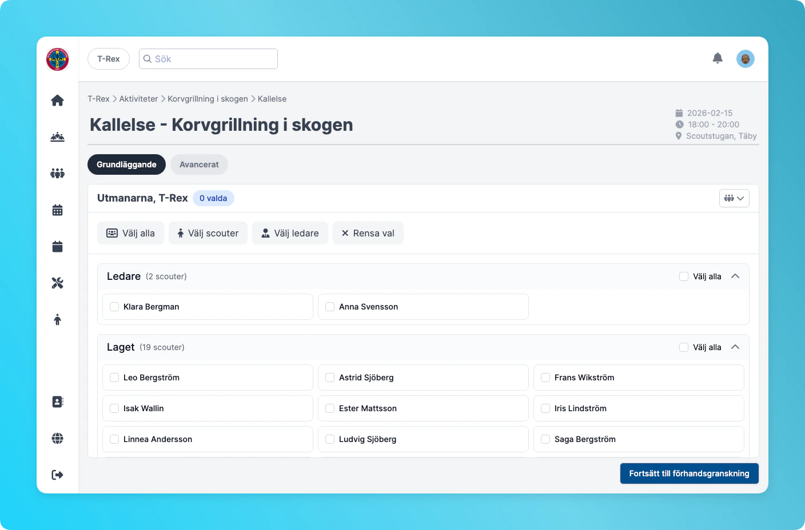The width and height of the screenshot is (805, 530).
Task: Enable Välj alla for the Laget group
Action: (x=684, y=347)
